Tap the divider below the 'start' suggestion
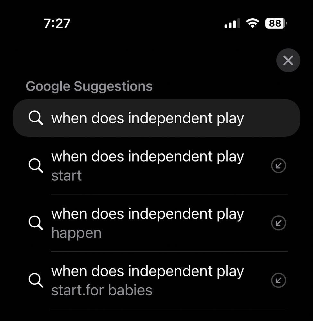Image resolution: width=313 pixels, height=321 pixels. (169, 194)
